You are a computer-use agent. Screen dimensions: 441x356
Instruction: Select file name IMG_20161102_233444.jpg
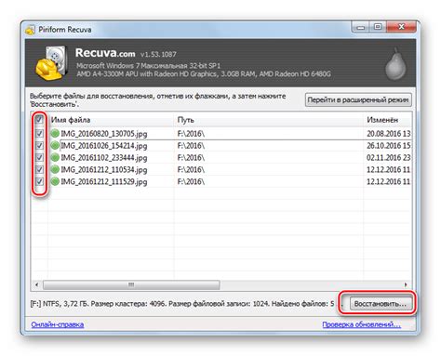click(x=104, y=158)
